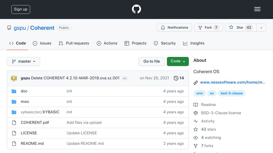Click the watching eye icon

(196, 138)
